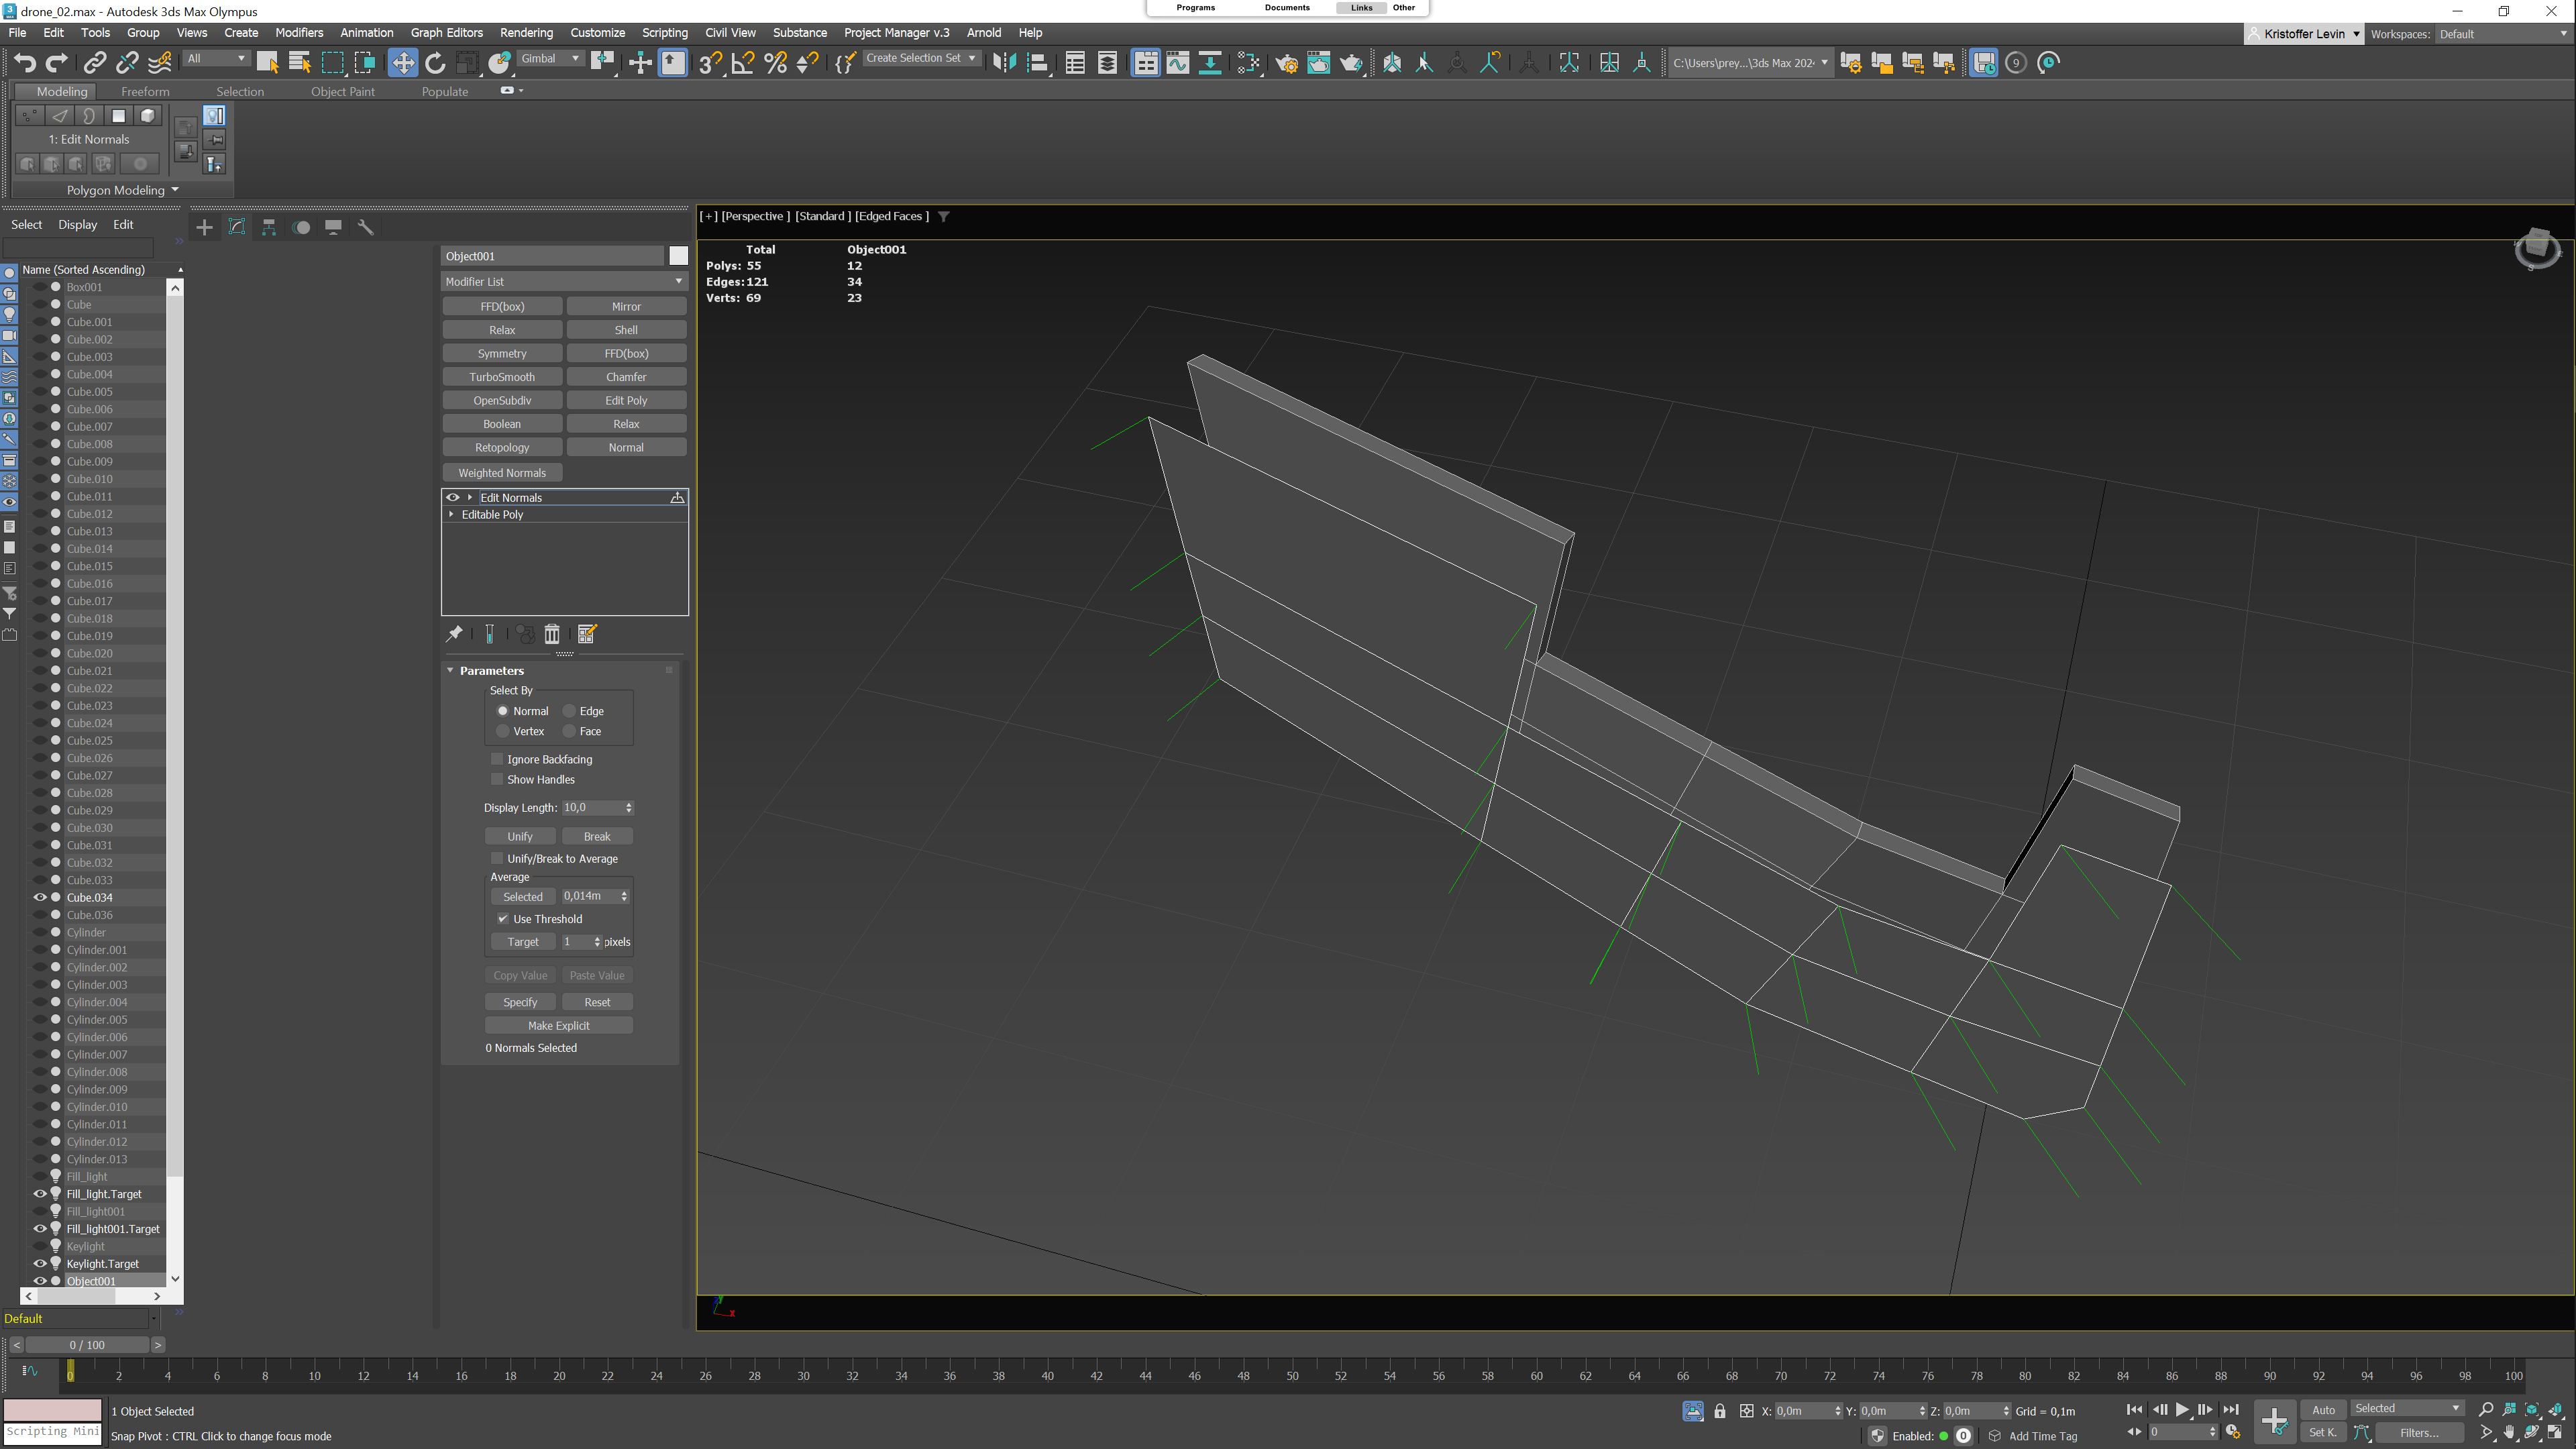Expand the Editable Poly stack entry
This screenshot has height=1449, width=2576.
[x=452, y=514]
